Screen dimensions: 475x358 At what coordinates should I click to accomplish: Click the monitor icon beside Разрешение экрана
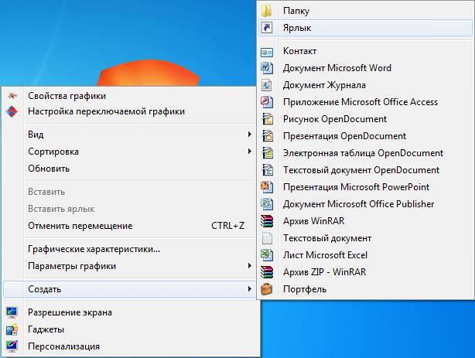(x=12, y=312)
